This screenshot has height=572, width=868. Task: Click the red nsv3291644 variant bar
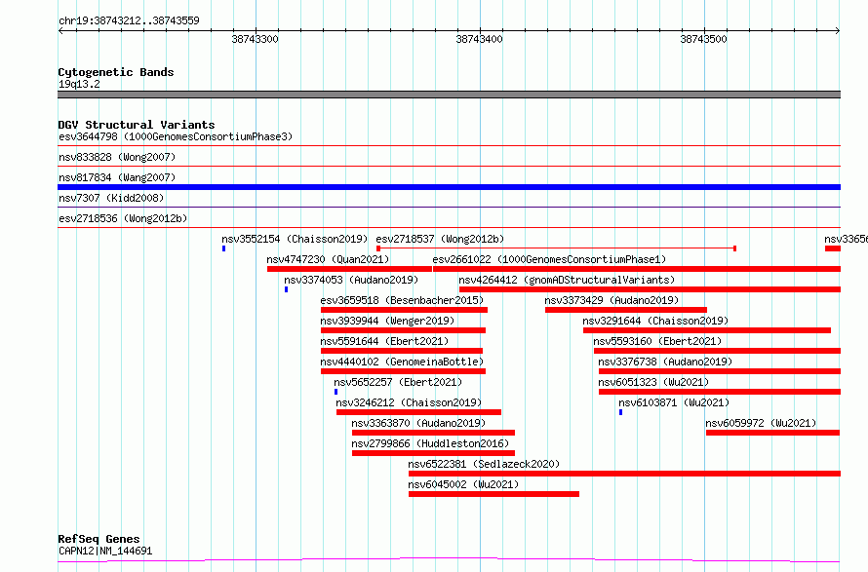coord(707,330)
